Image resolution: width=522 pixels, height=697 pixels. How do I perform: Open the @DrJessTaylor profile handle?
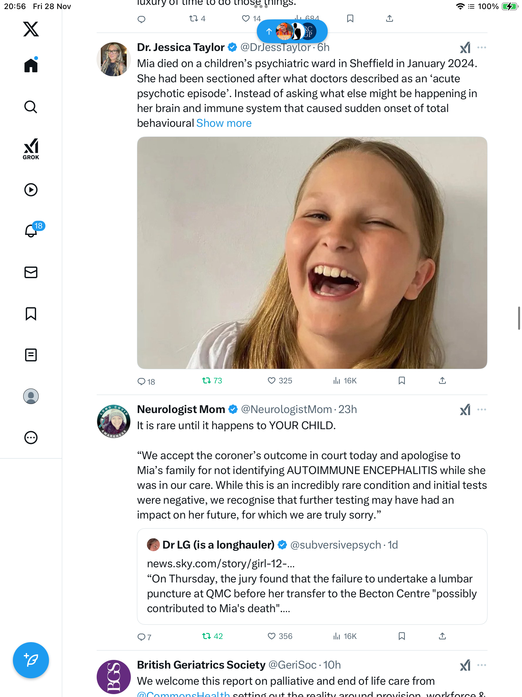[275, 47]
